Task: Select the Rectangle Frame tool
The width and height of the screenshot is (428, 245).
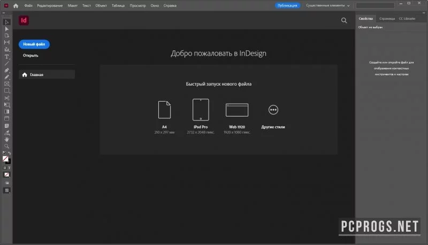Action: [6, 84]
